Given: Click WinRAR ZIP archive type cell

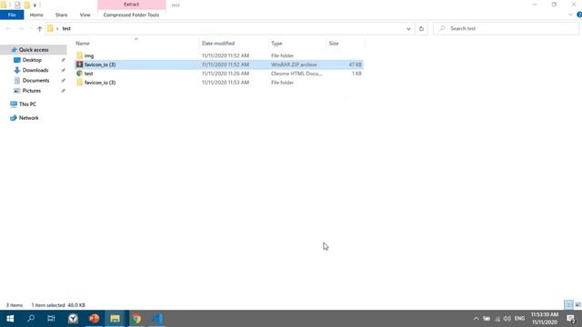Looking at the screenshot, I should point(294,64).
